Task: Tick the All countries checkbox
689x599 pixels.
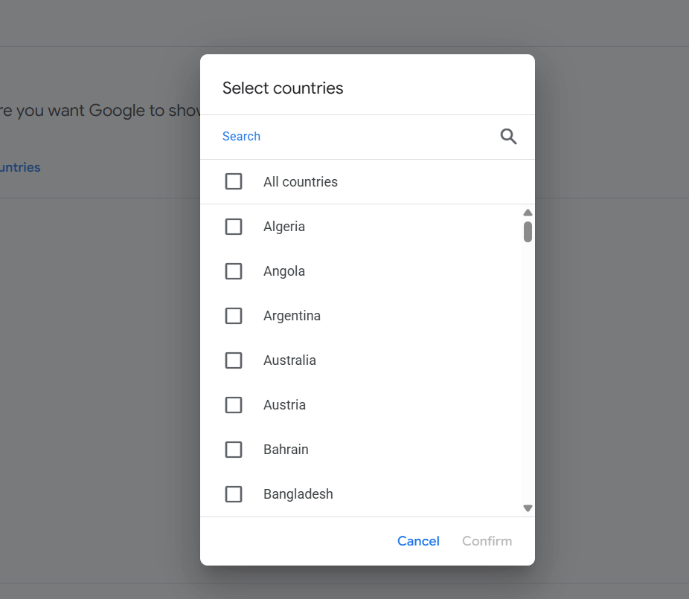Action: 234,181
